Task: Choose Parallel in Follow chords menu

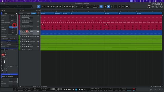Action: 14,29
